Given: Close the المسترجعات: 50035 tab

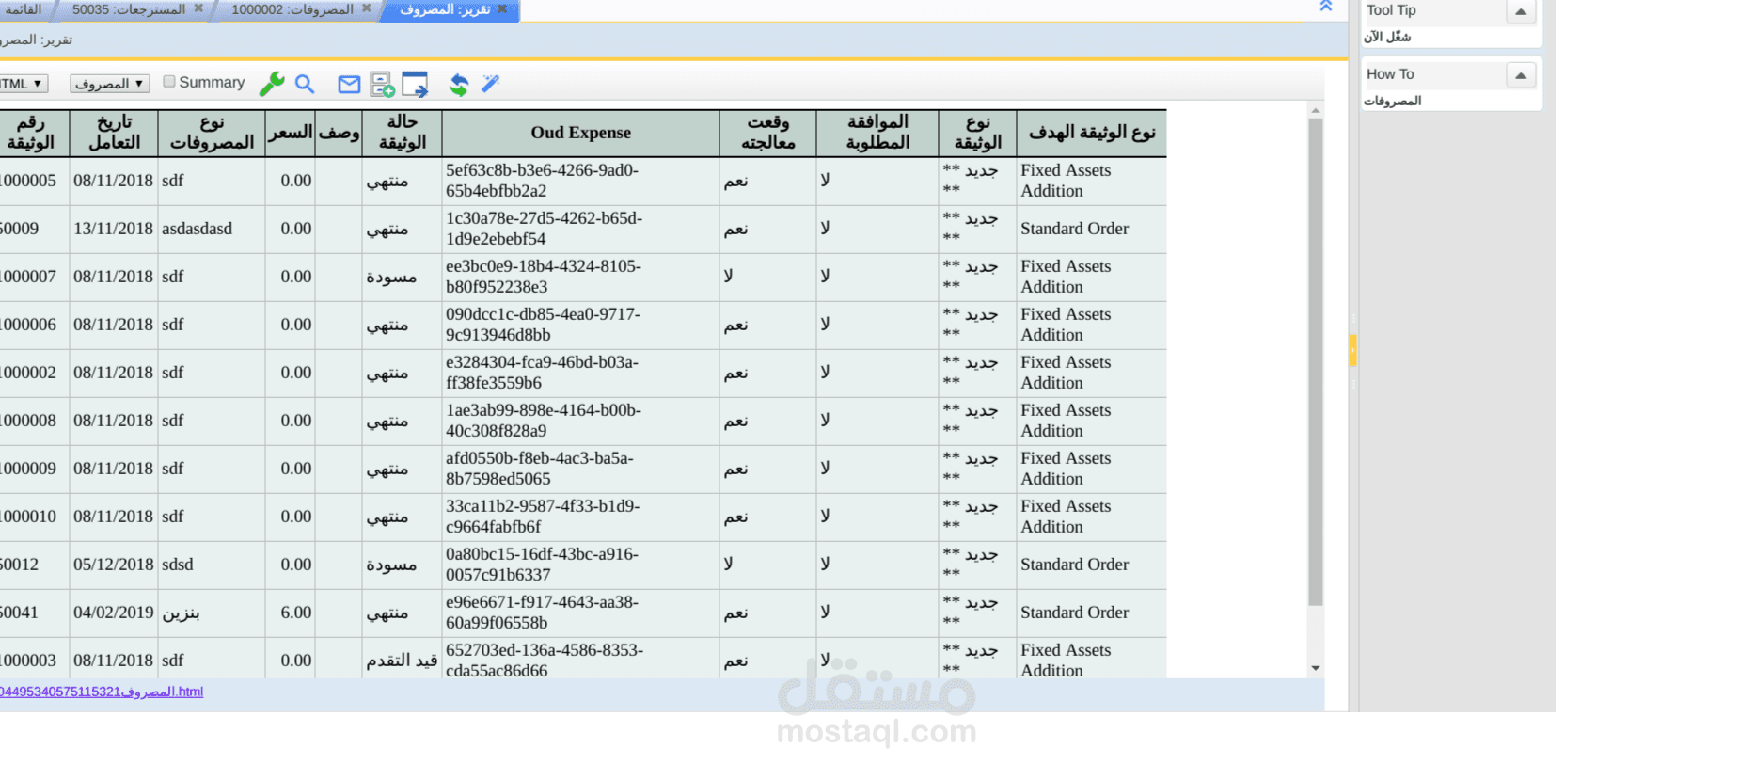Looking at the screenshot, I should (x=198, y=8).
